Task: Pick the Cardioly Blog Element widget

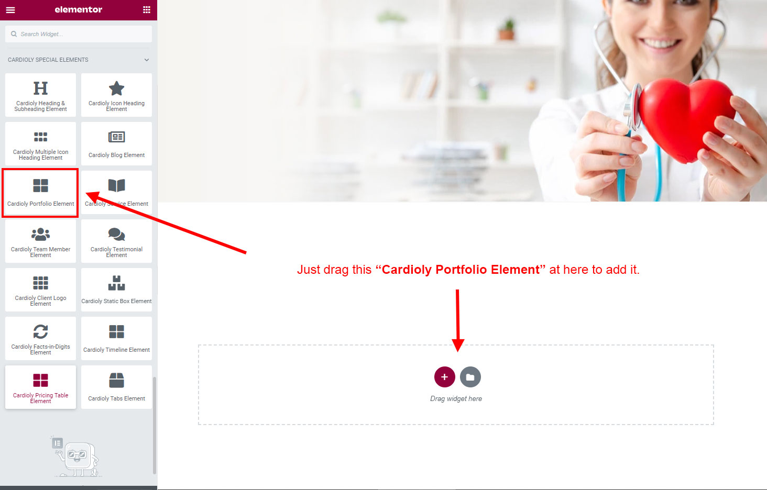Action: coord(116,143)
